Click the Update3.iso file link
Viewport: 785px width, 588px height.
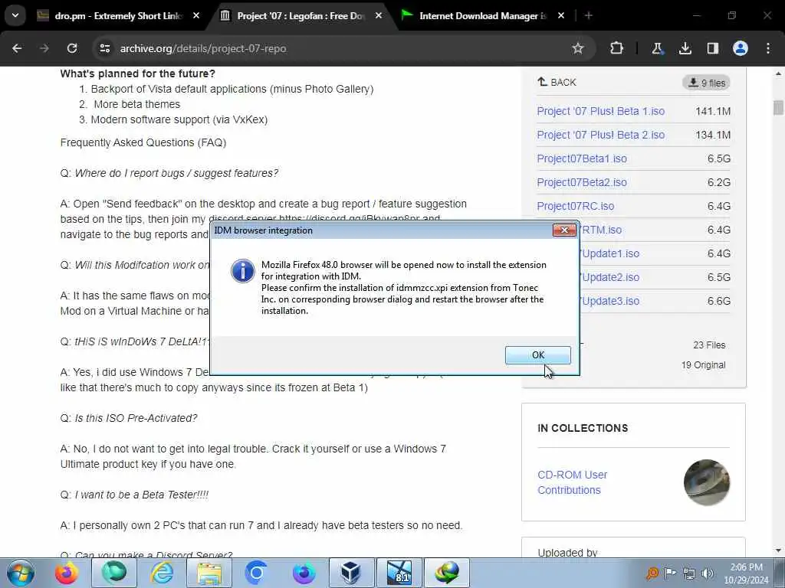click(x=609, y=301)
